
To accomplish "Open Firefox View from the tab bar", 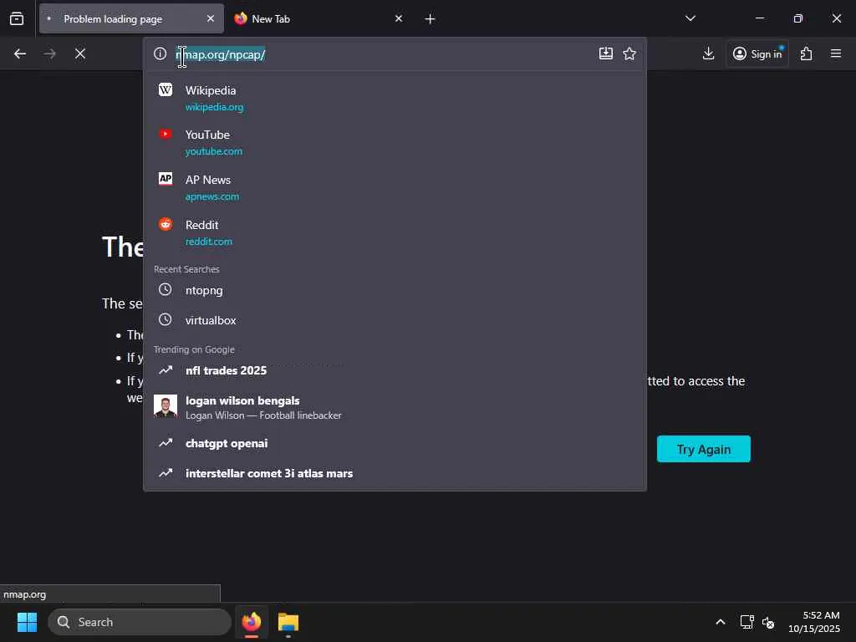I will pos(17,18).
